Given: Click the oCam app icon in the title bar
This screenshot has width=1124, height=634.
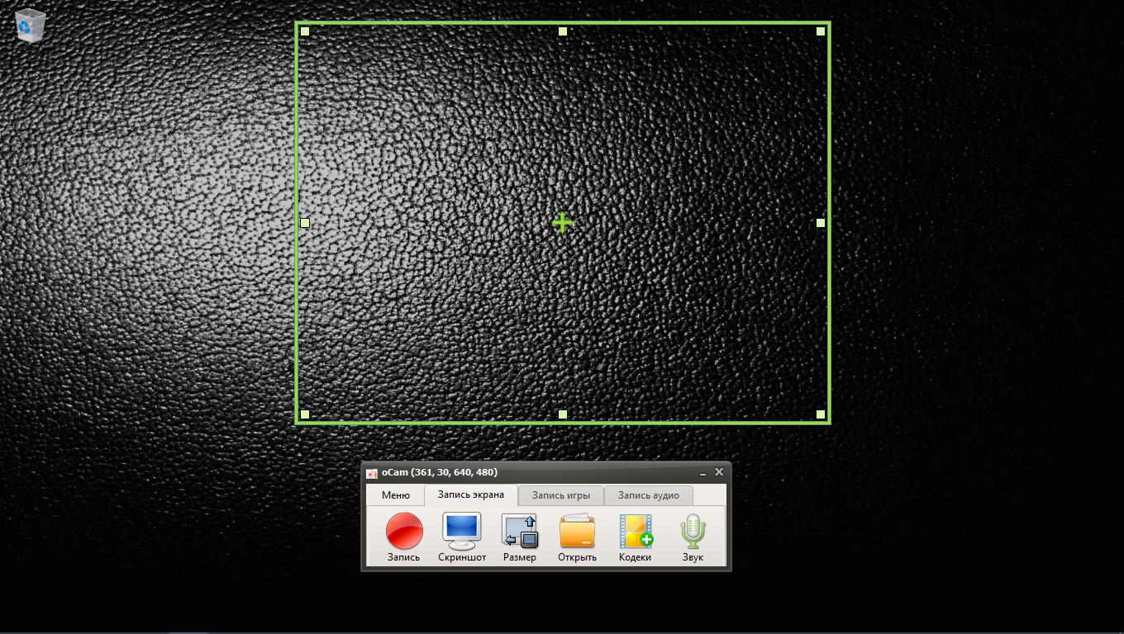Looking at the screenshot, I should pos(372,473).
